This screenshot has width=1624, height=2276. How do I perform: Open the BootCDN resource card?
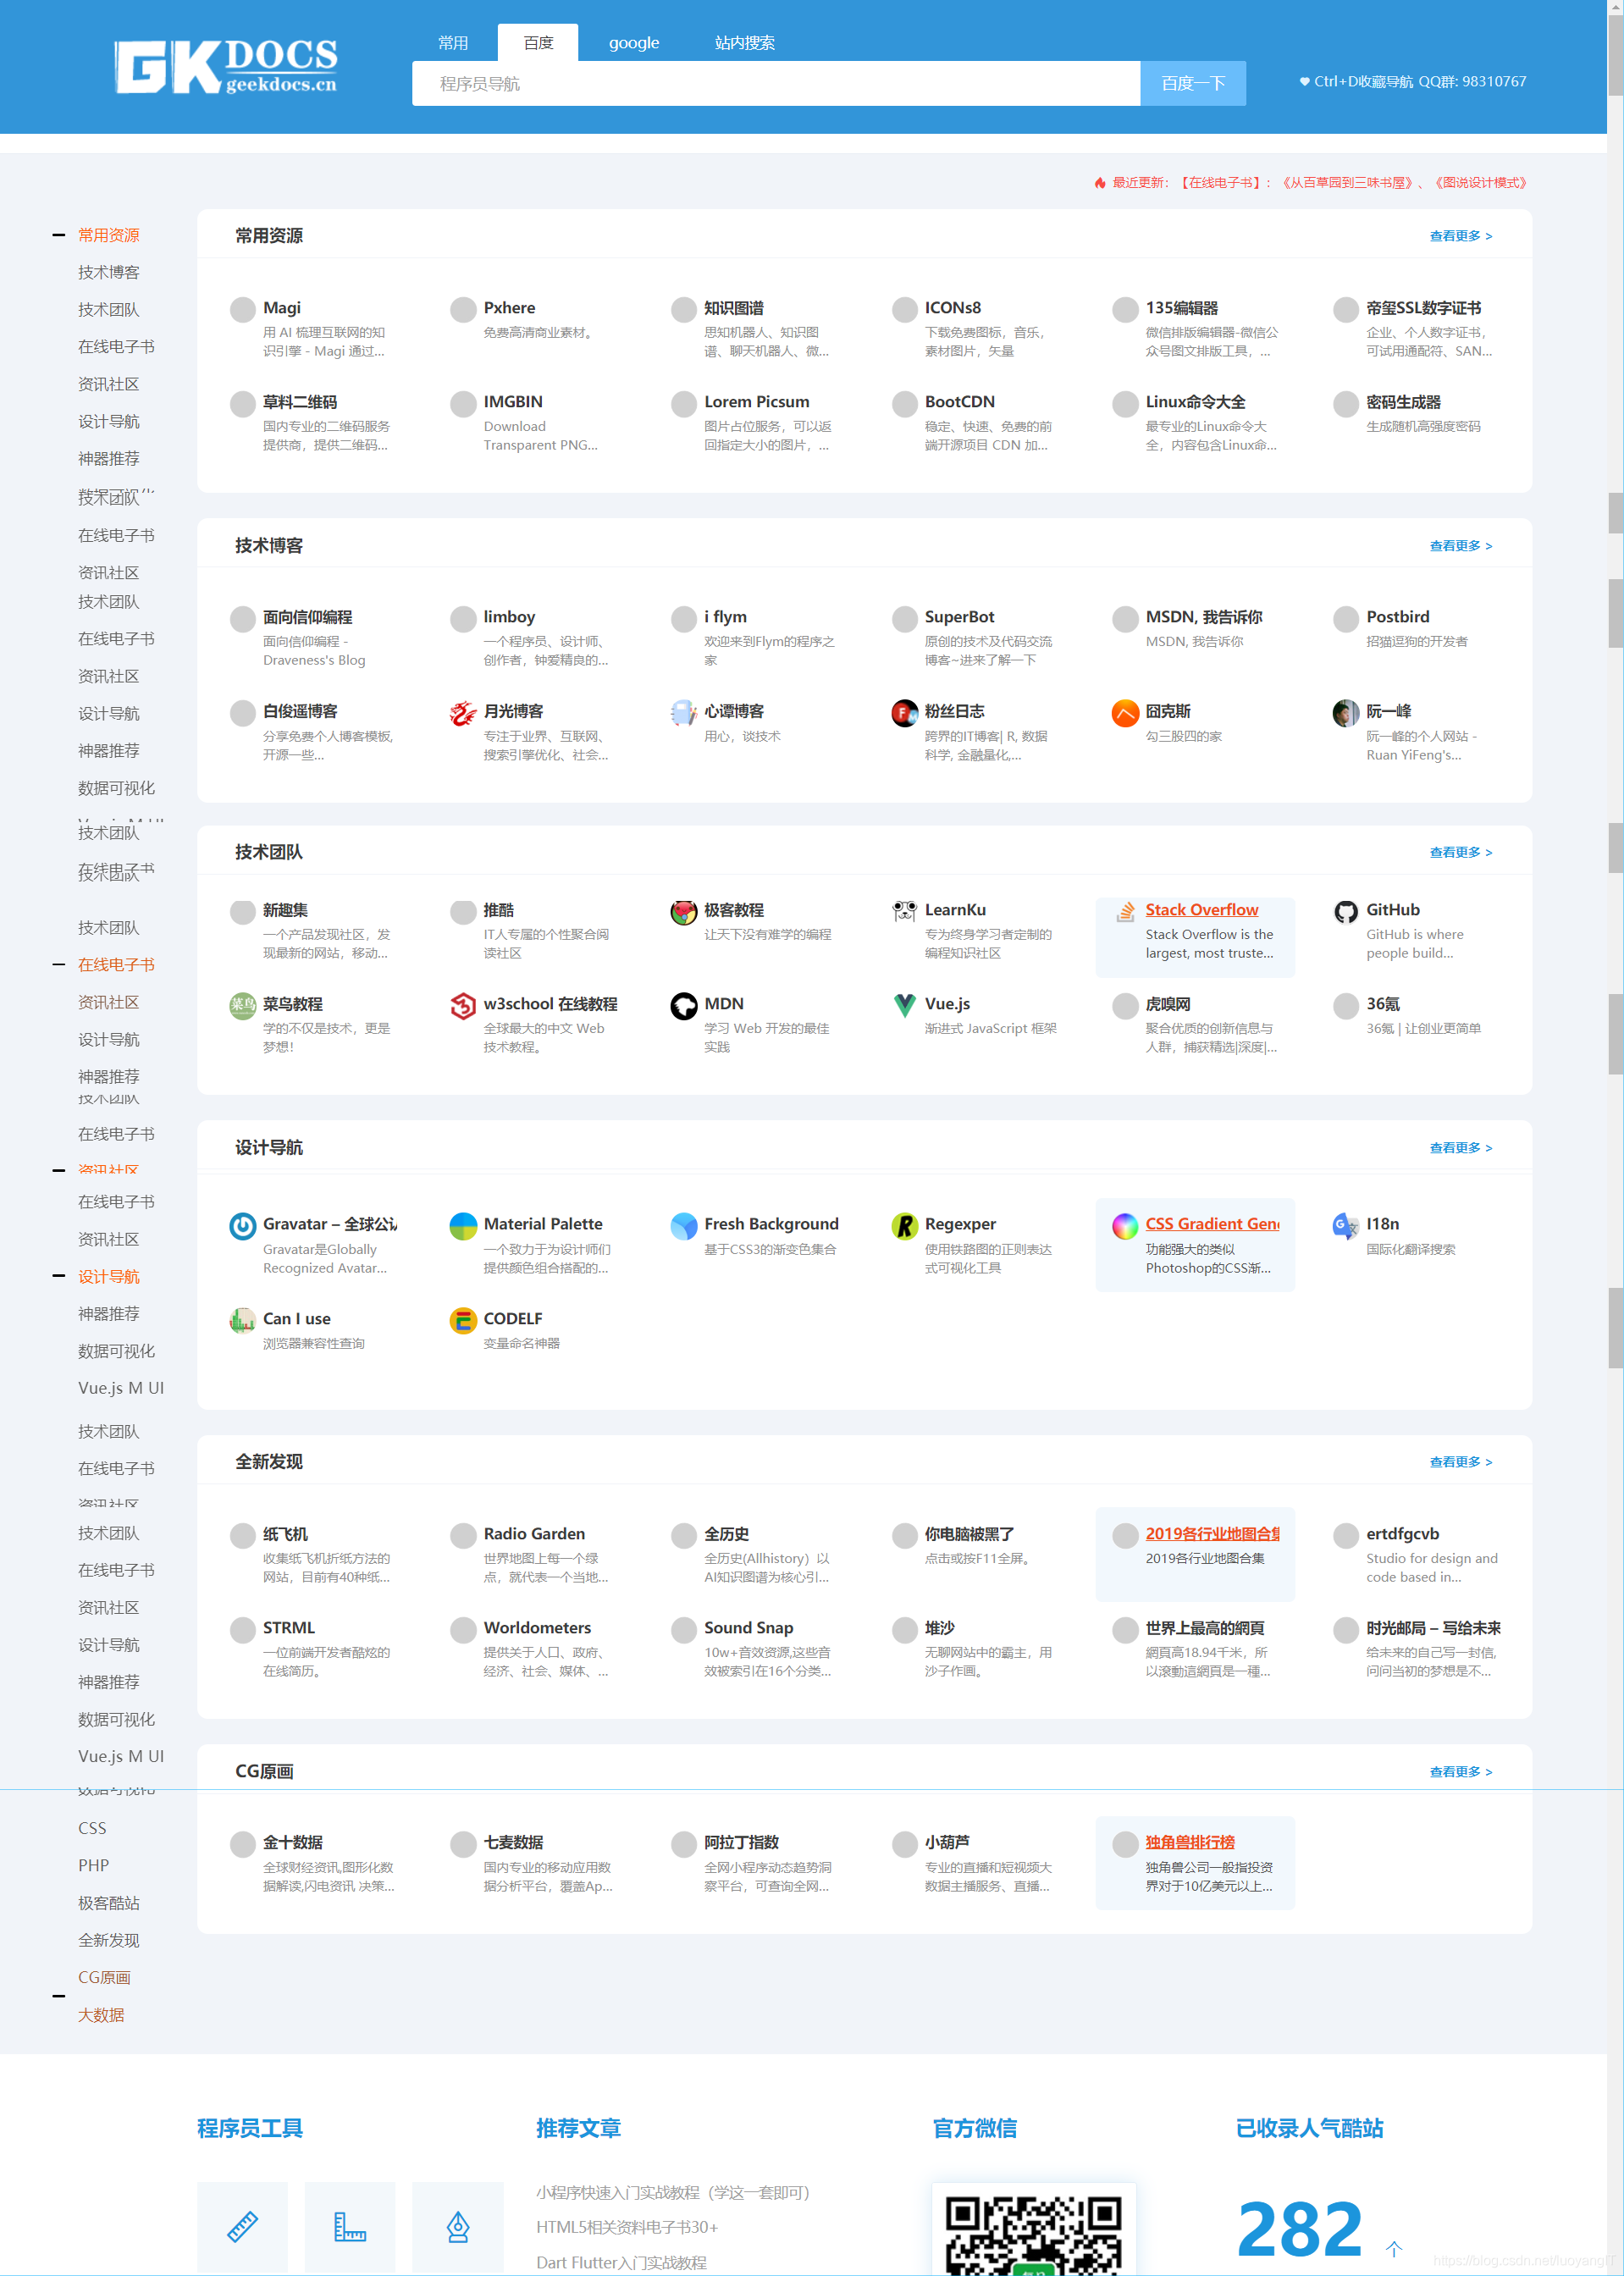click(974, 423)
